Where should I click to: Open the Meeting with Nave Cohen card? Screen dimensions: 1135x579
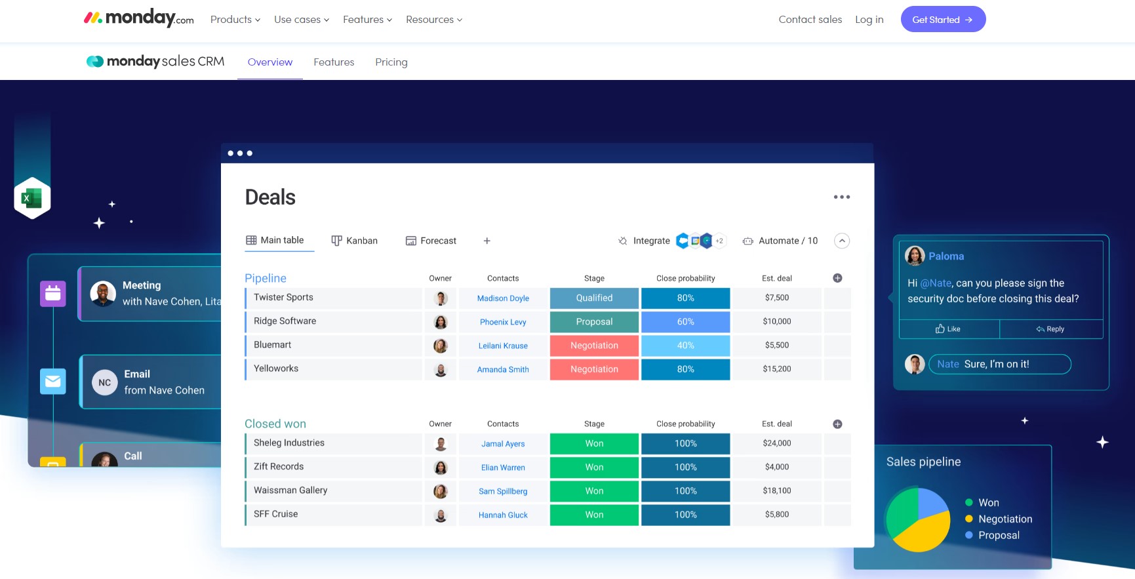point(150,294)
